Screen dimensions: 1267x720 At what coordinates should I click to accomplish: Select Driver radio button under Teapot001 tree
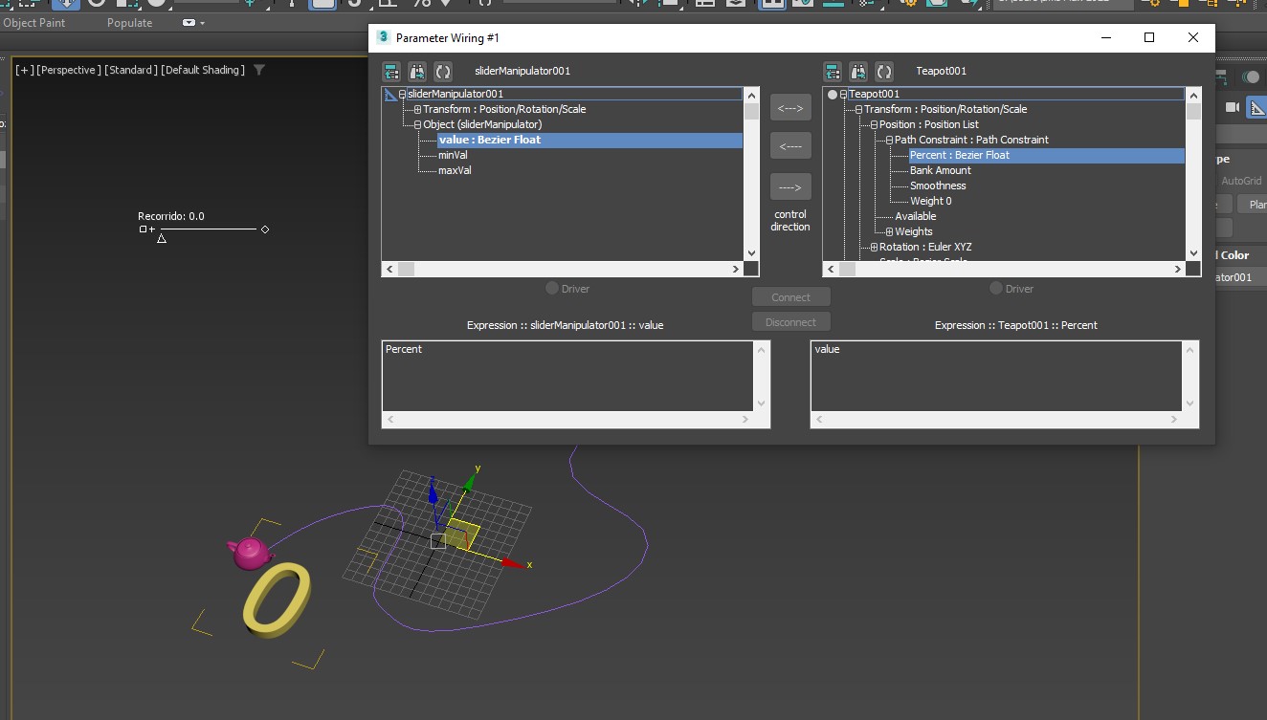click(x=996, y=288)
